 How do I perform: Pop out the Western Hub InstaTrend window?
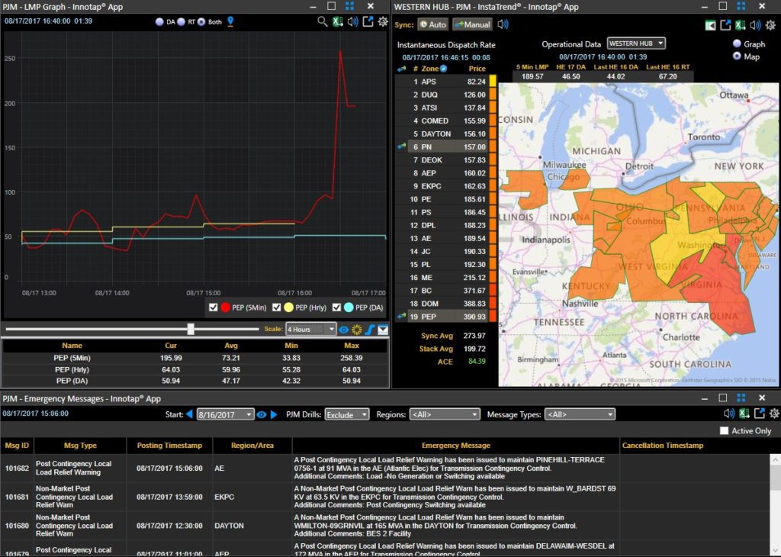point(726,25)
